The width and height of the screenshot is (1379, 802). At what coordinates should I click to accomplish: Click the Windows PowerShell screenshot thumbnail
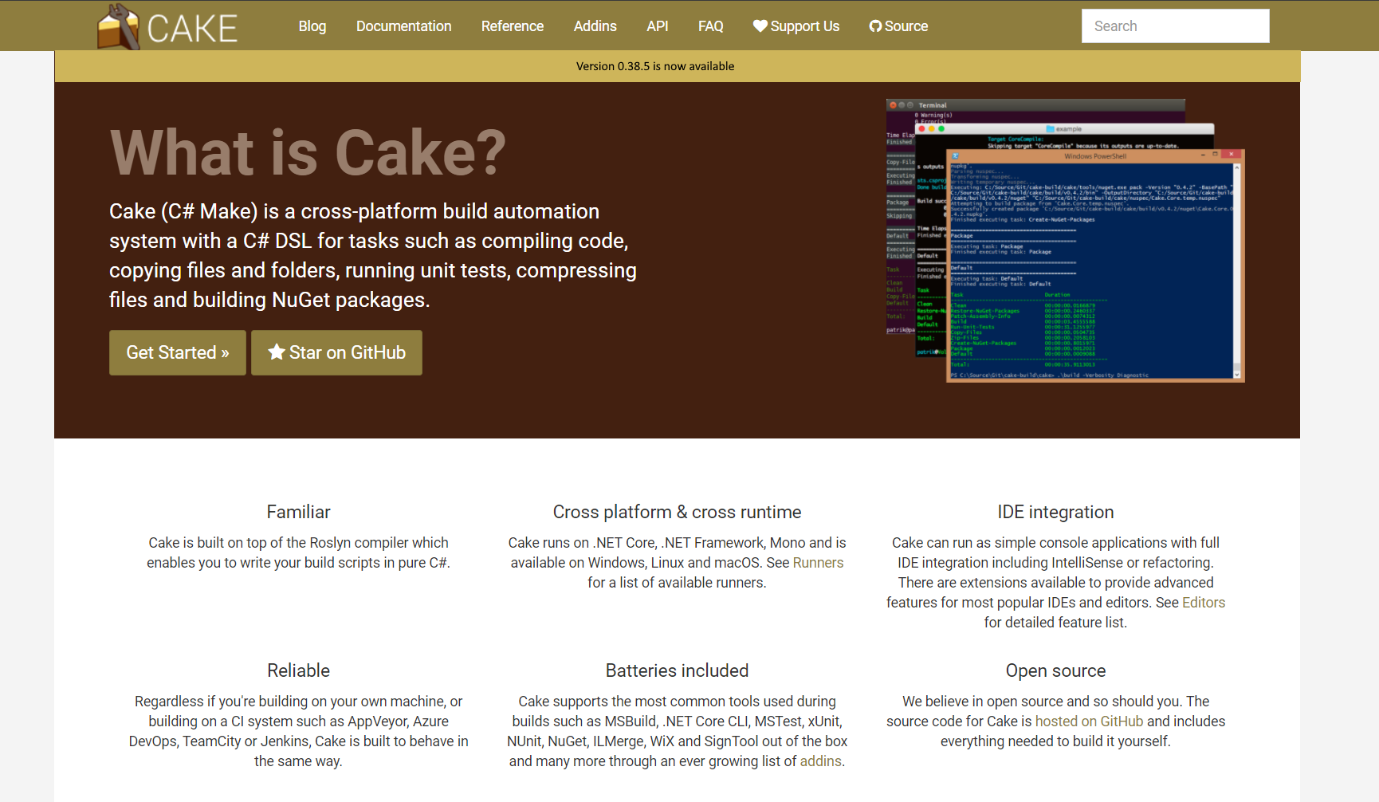[x=1094, y=265]
